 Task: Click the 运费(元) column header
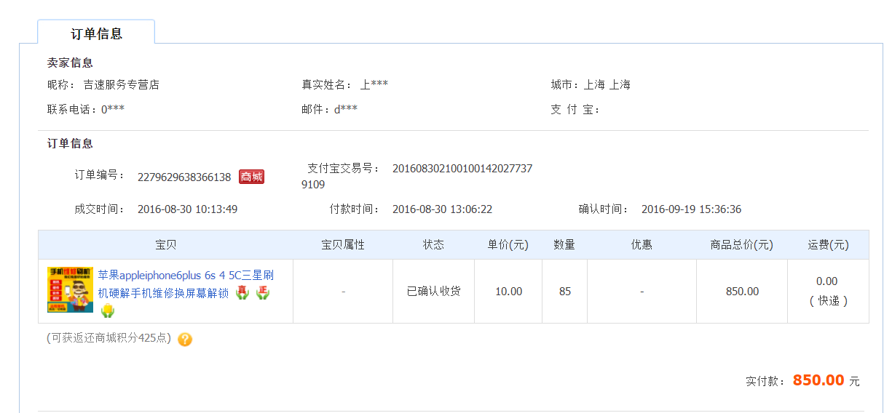[828, 245]
